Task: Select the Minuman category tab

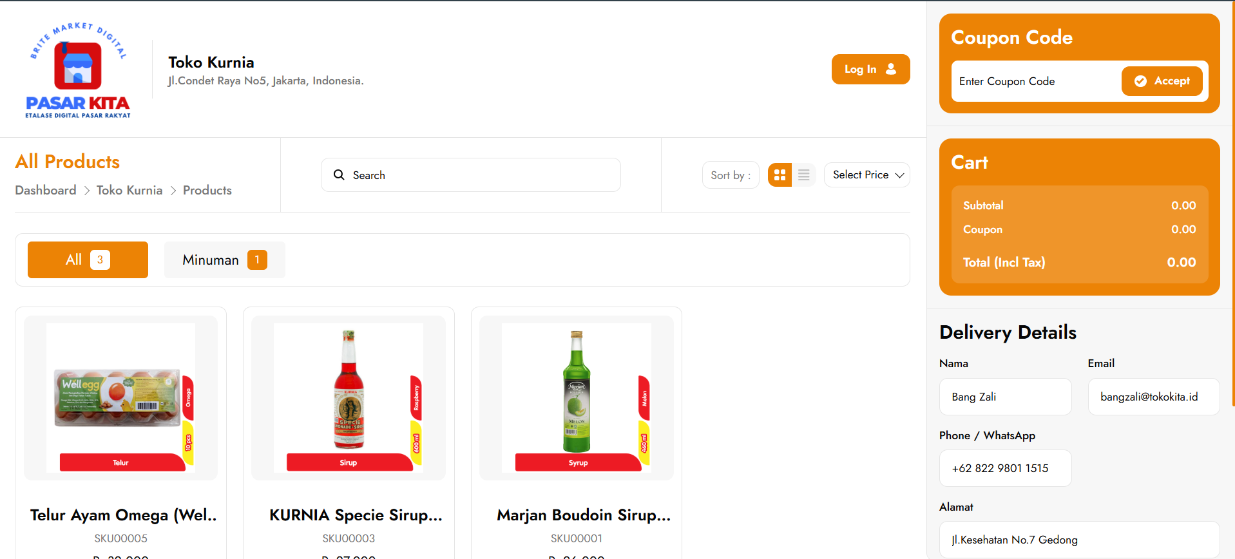Action: point(224,260)
